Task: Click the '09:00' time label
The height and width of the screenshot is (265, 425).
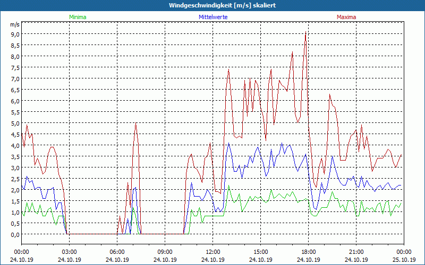Action: tap(165, 252)
